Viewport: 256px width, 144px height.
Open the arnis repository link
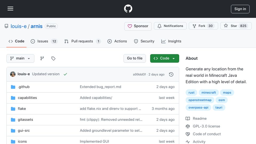[37, 26]
